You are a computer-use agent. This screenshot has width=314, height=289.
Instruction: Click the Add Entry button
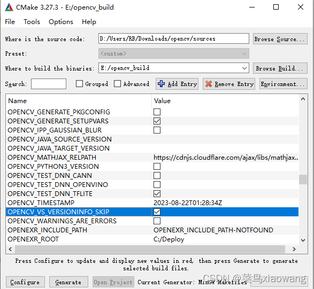(x=177, y=84)
